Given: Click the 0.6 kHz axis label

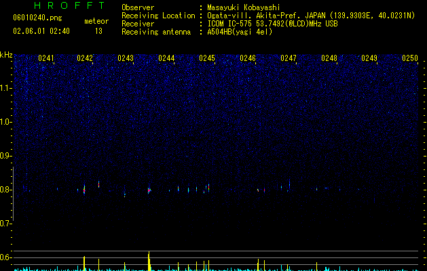Looking at the screenshot, I should click(x=6, y=257).
